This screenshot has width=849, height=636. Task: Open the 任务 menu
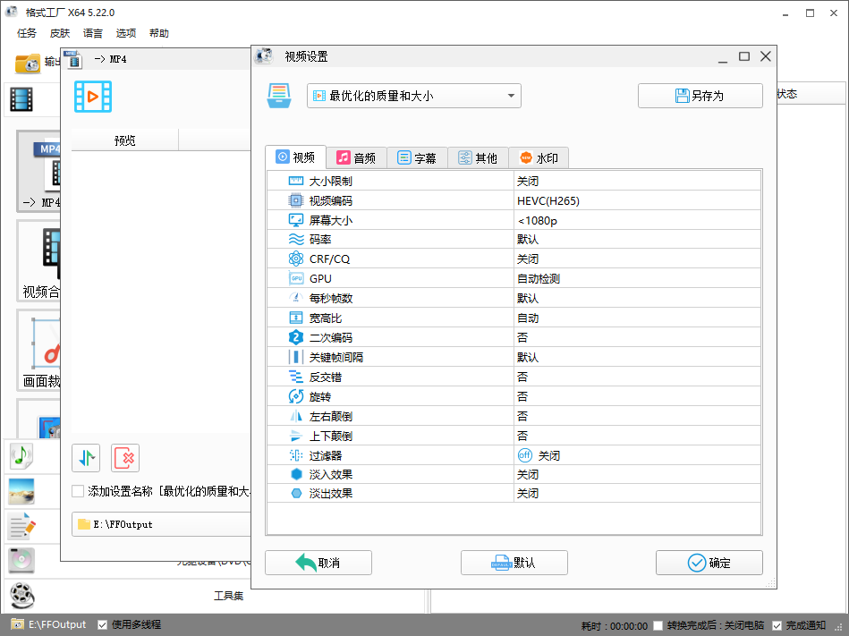pos(27,33)
